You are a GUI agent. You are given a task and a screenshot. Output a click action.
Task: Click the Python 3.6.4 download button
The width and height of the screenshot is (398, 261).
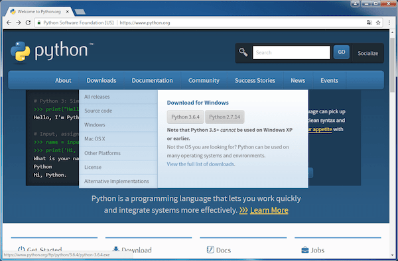coord(185,117)
